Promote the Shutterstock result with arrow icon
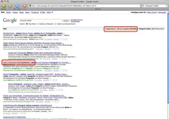This screenshot has height=119, width=169. pos(64,39)
